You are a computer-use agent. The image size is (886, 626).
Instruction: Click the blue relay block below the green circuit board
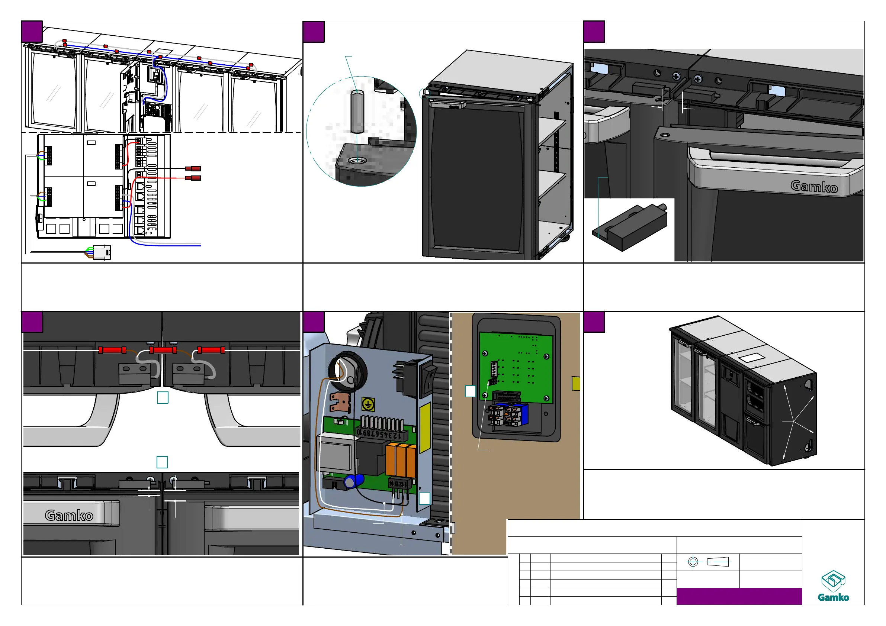point(509,414)
